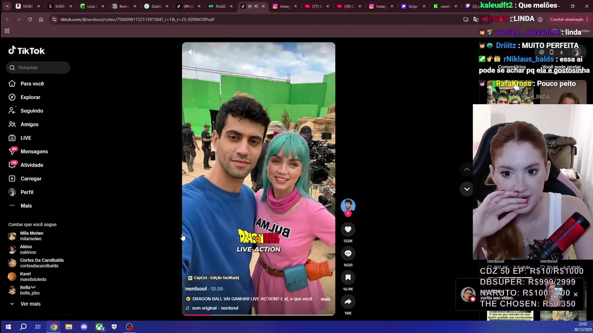Open Cortes Da Carolbalds account

[x=37, y=263]
